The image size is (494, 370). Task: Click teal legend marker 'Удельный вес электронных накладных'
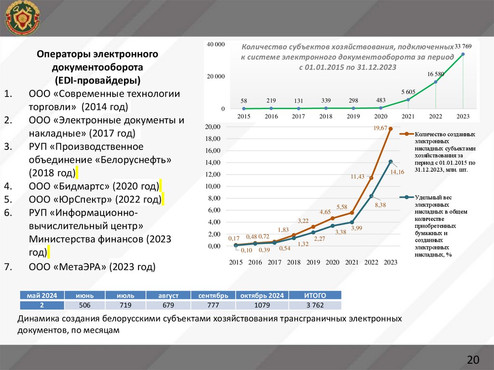coord(407,197)
